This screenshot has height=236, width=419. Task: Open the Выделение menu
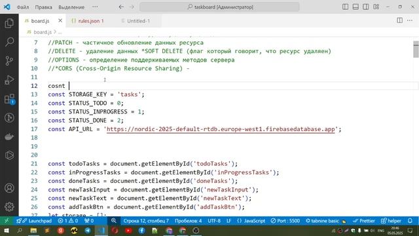pyautogui.click(x=71, y=7)
